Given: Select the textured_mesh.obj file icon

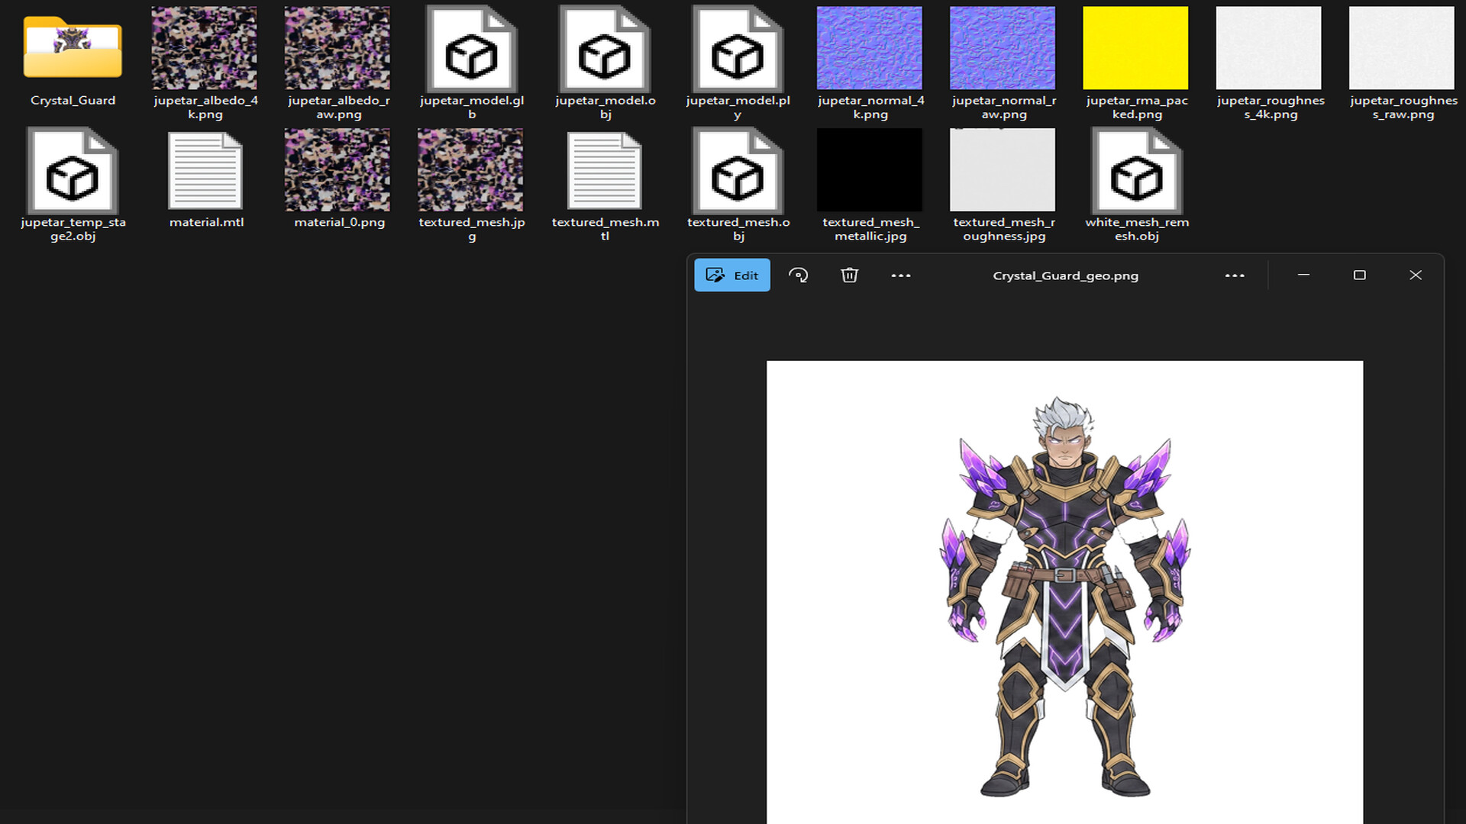Looking at the screenshot, I should click(737, 170).
